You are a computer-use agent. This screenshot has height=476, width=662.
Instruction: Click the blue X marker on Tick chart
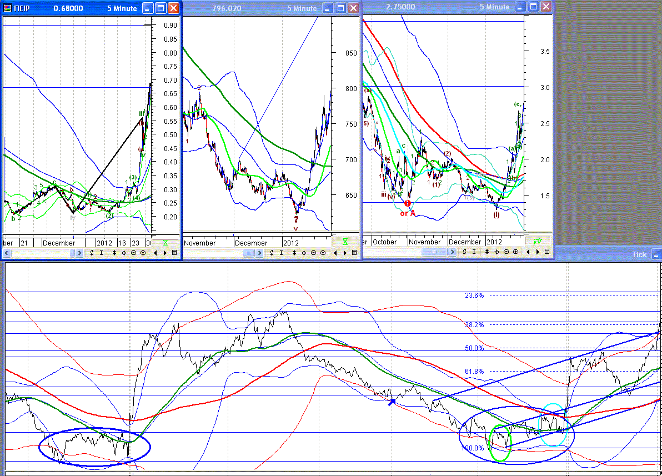pyautogui.click(x=392, y=402)
